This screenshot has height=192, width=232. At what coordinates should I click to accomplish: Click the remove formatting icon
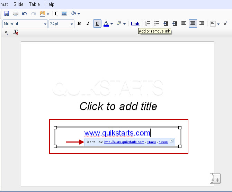click(16, 32)
